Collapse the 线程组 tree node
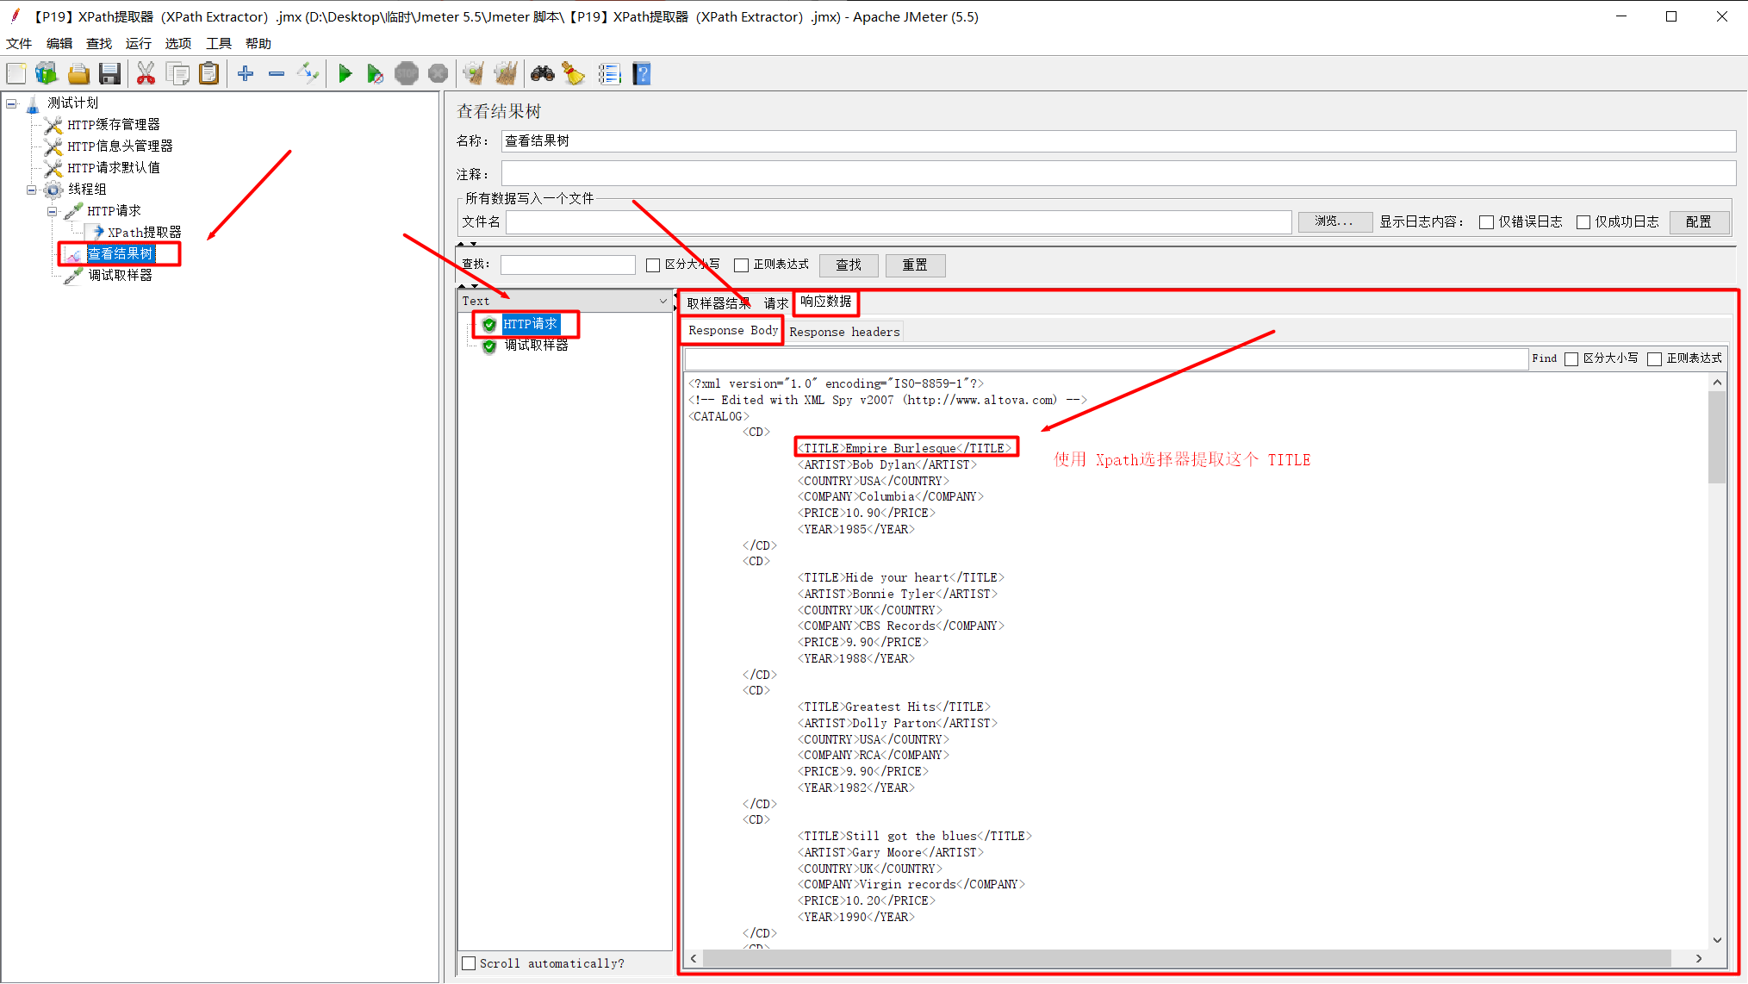This screenshot has height=984, width=1748. pyautogui.click(x=30, y=189)
